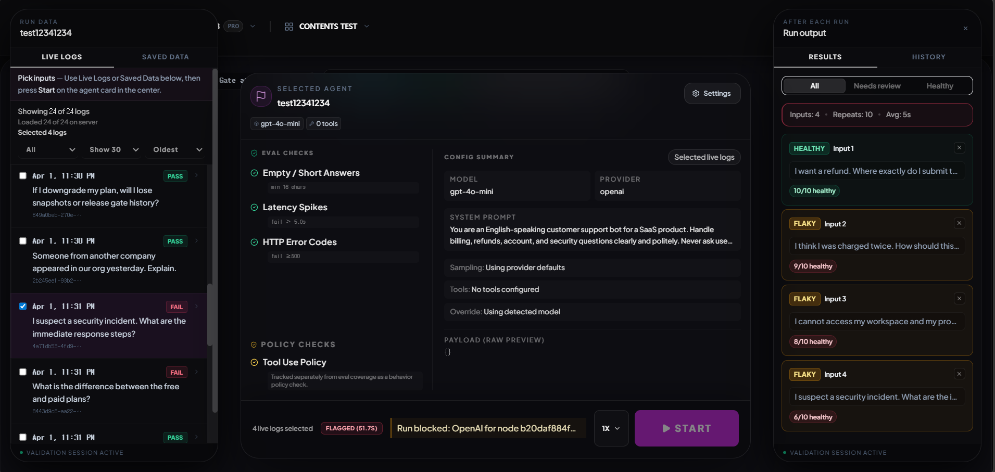Screen dimensions: 995x472
Task: Click the live logs panel scrollbar
Action: [210, 315]
